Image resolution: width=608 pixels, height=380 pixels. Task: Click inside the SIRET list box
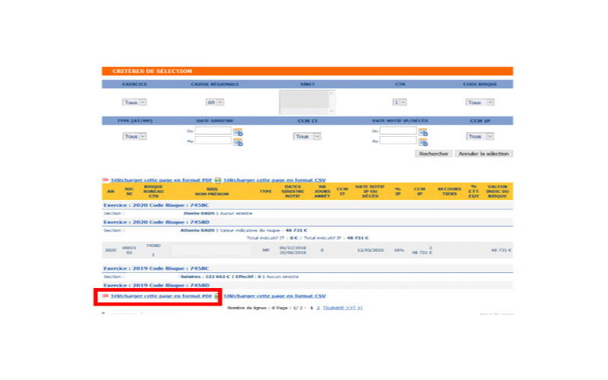click(304, 102)
